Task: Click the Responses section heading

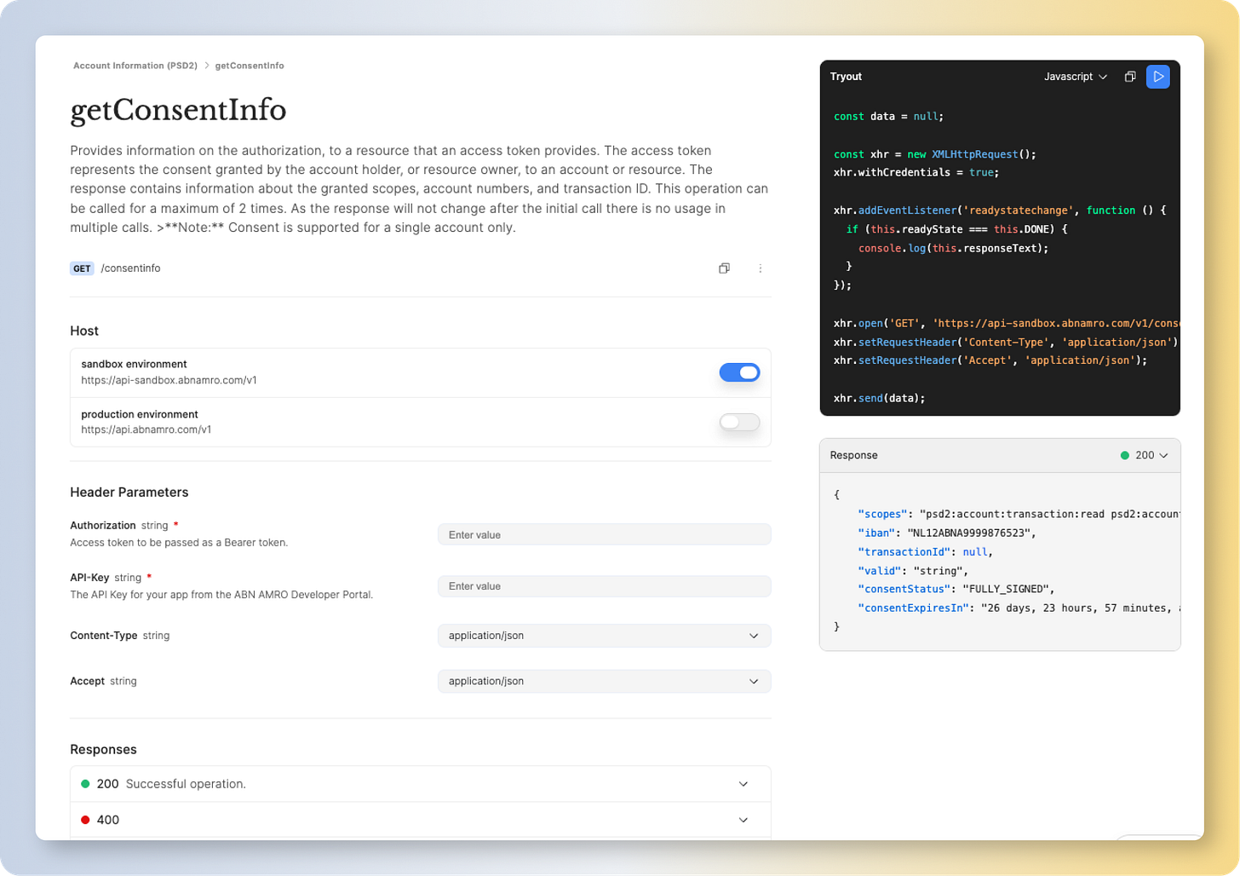Action: coord(103,749)
